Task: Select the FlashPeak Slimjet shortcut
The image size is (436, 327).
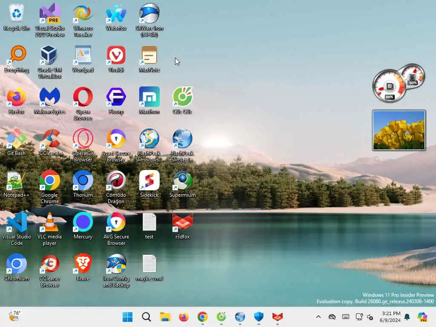Action: coord(182,146)
